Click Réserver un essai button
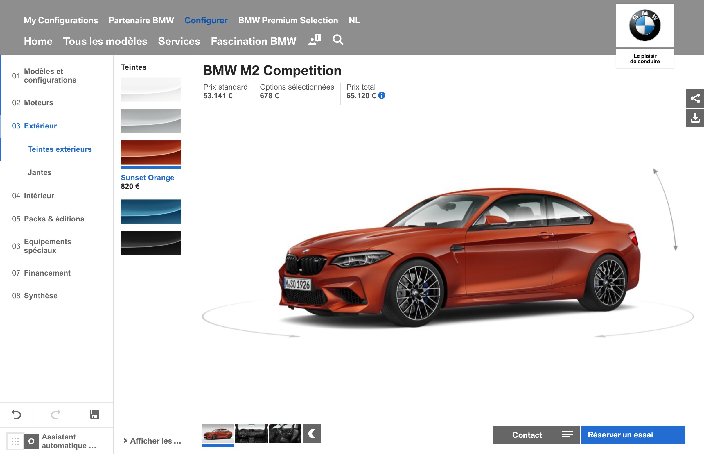The image size is (704, 454). click(x=633, y=435)
